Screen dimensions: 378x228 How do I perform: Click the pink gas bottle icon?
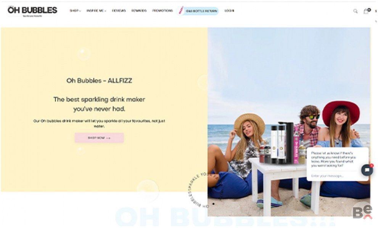pyautogui.click(x=181, y=10)
